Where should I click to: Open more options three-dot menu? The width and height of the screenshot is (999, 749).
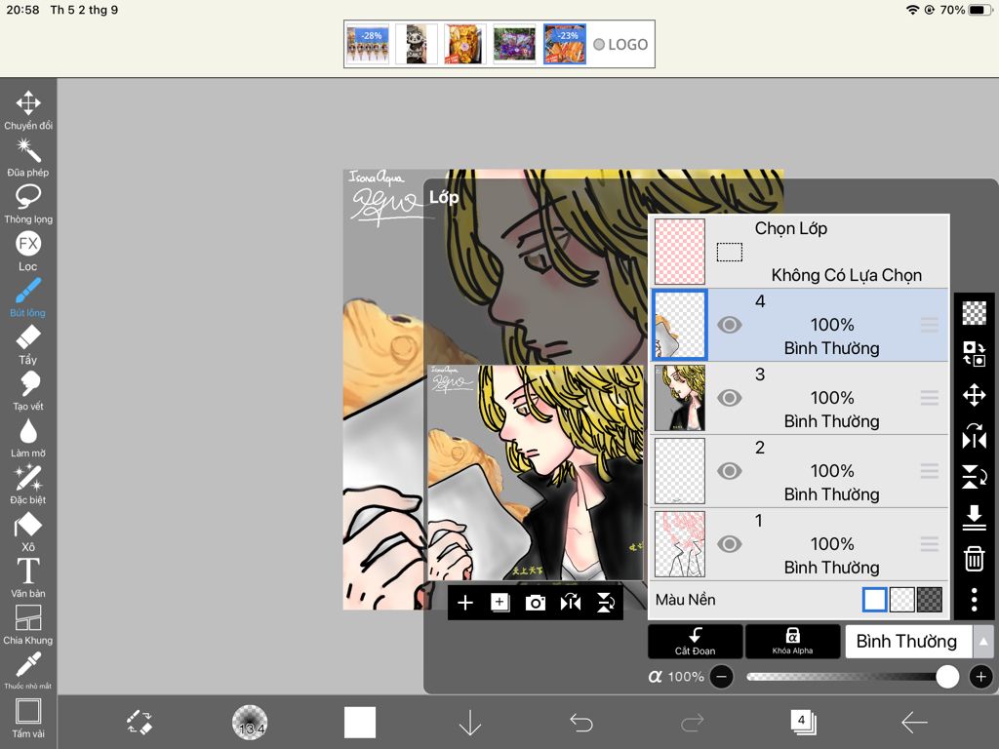(x=975, y=600)
